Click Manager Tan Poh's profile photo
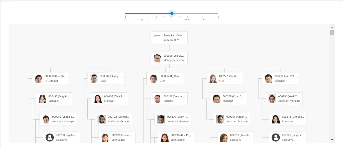The width and height of the screenshot is (343, 148). (x=268, y=79)
